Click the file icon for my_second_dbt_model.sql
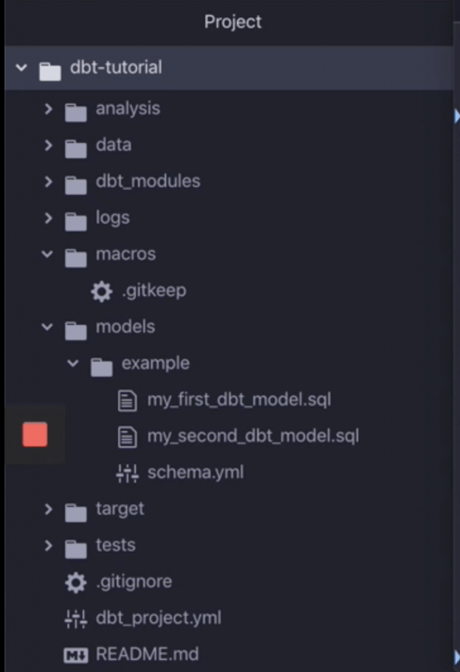The image size is (460, 672). (127, 436)
